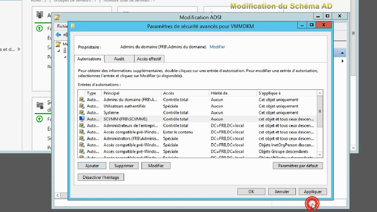The width and height of the screenshot is (377, 212).
Task: Collapse the actions pane up arrow in ADSI window
Action: tap(342, 53)
